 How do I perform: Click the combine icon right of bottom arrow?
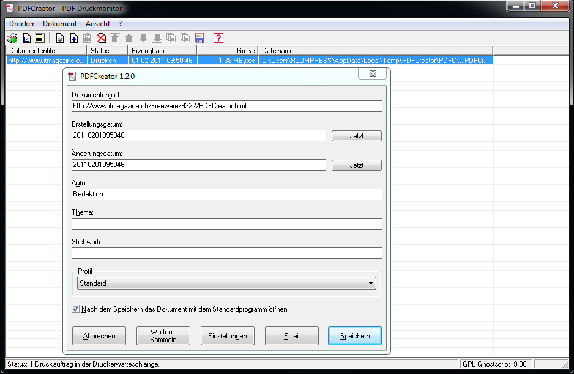[171, 38]
